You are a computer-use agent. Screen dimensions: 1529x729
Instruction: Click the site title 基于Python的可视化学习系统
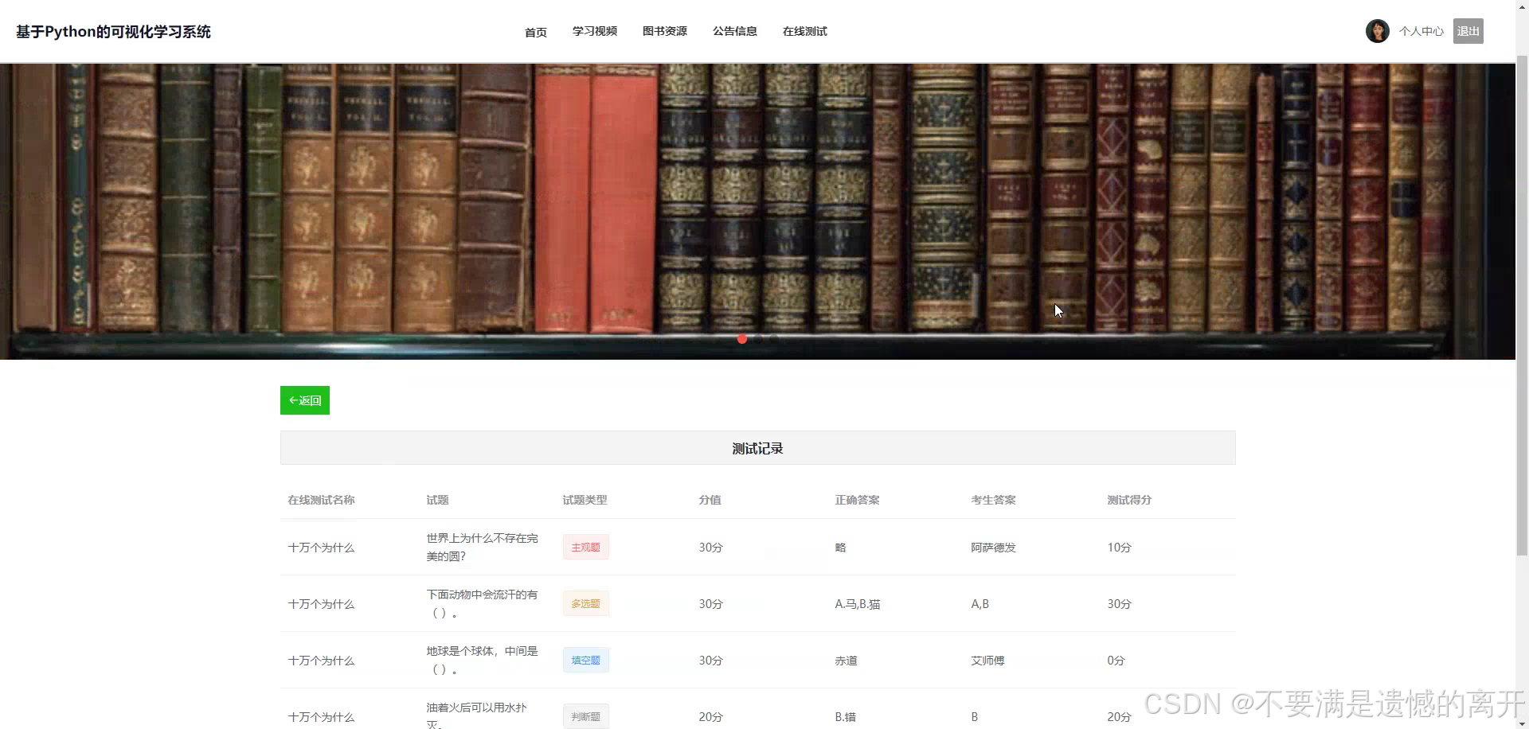pyautogui.click(x=112, y=31)
